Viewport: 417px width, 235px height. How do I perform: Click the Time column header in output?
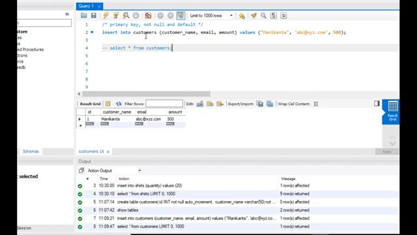coord(104,179)
